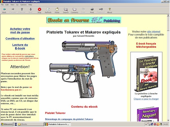The width and height of the screenshot is (170, 127).
Task: Click the 'indications' link in red text
Action: tap(29, 56)
